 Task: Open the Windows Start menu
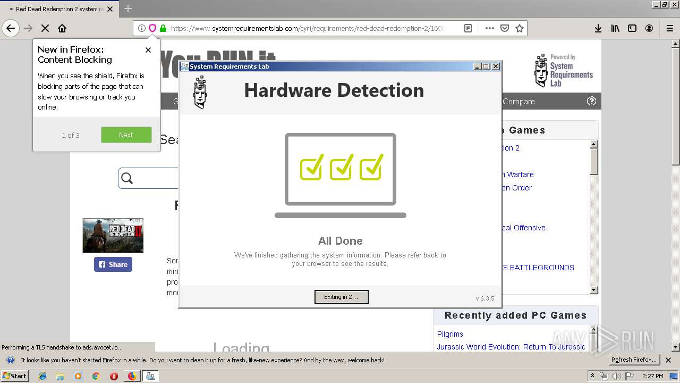tap(15, 376)
